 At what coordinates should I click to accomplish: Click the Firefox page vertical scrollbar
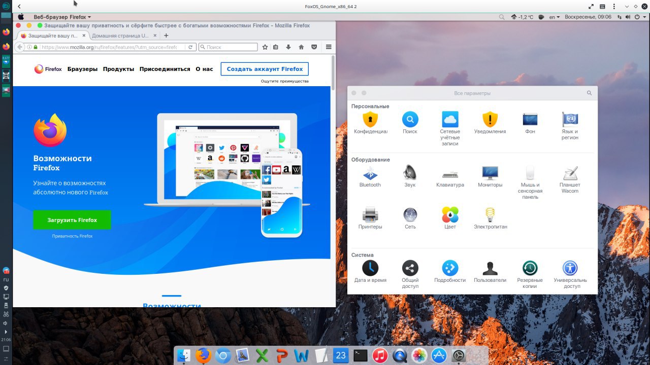[333, 73]
